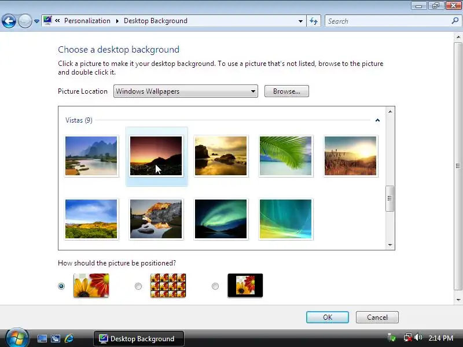This screenshot has height=347, width=463.
Task: Click the Vistas (9) group header
Action: click(x=79, y=120)
